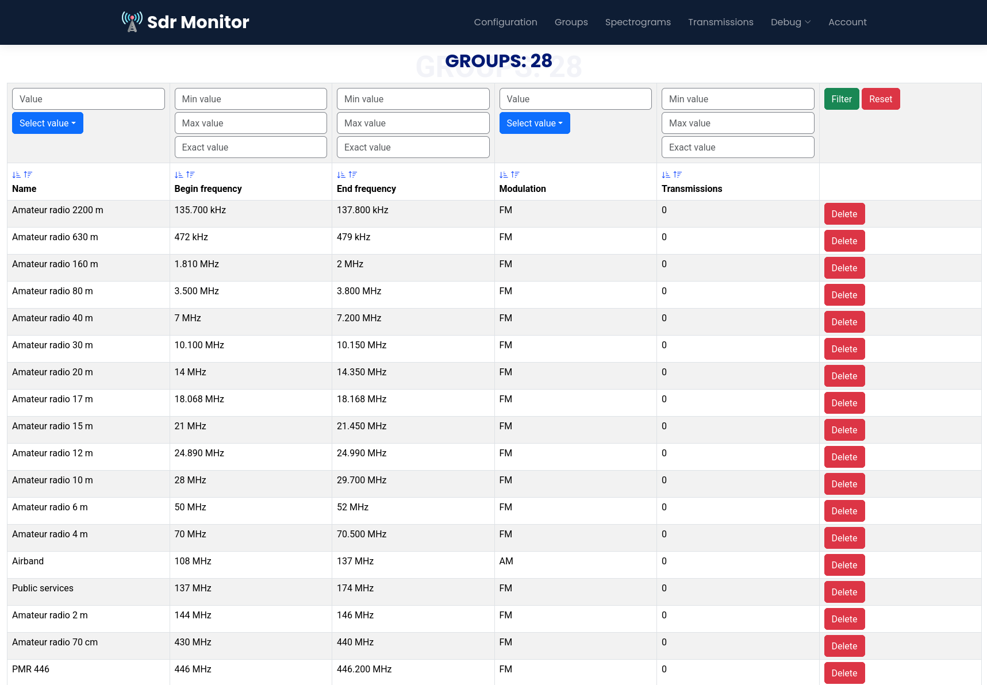
Task: Apply filters with the green Filter button
Action: pyautogui.click(x=842, y=99)
